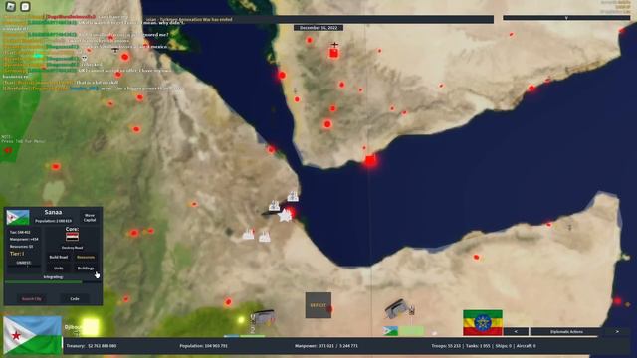Click the Sanaa city name title
The width and height of the screenshot is (637, 358).
click(53, 212)
